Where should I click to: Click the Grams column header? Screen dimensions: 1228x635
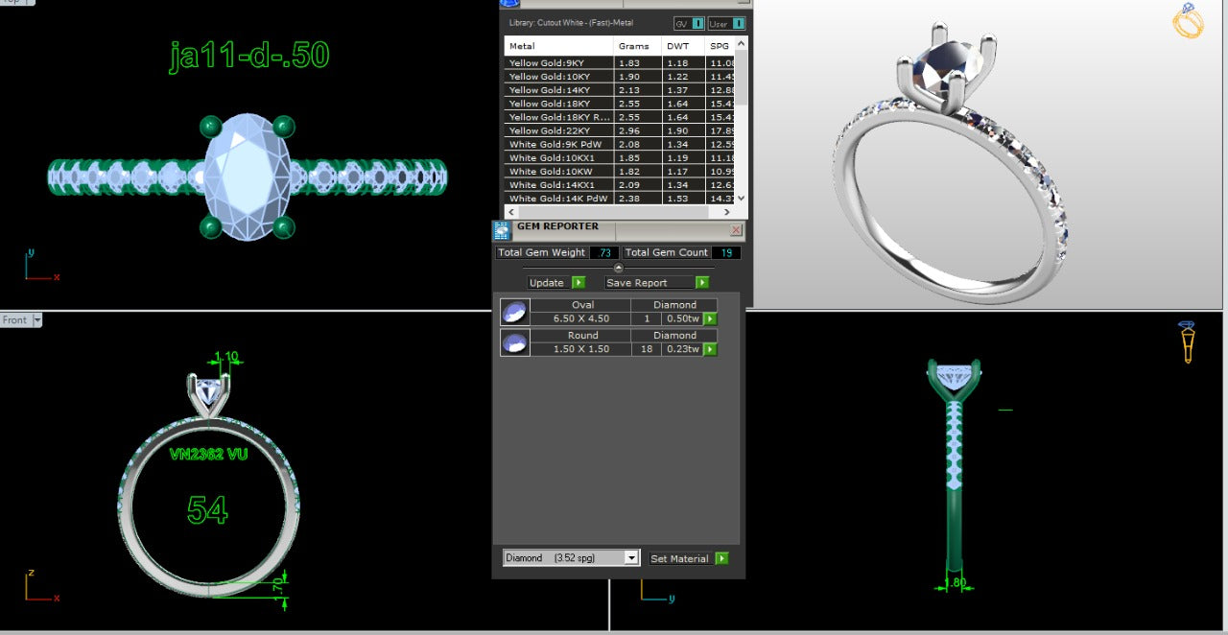(637, 46)
